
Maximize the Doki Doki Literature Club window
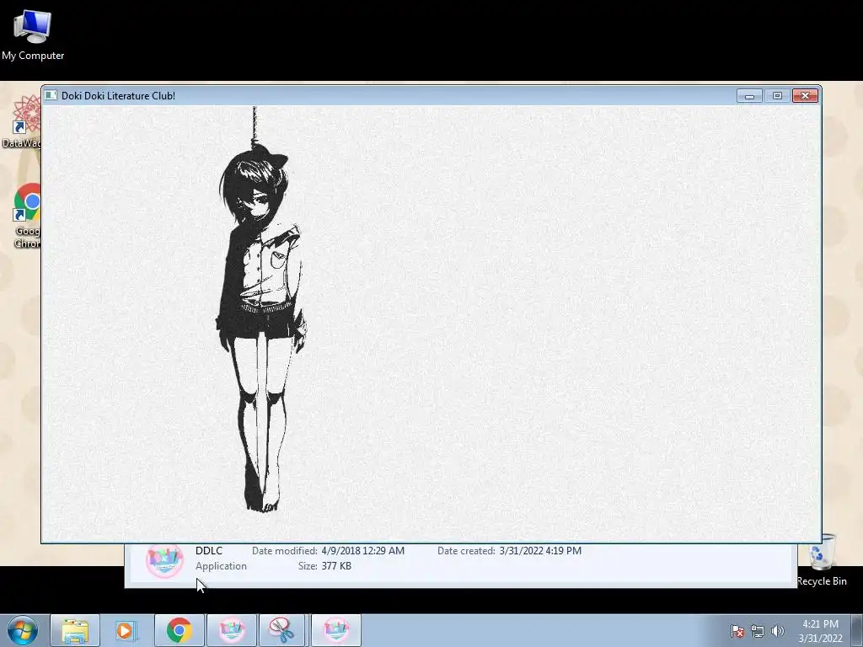coord(777,96)
